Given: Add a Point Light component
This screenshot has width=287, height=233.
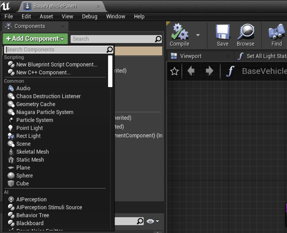Looking at the screenshot, I should pyautogui.click(x=30, y=128).
